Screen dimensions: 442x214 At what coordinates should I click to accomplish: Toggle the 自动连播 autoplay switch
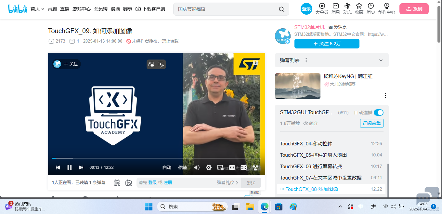(379, 113)
